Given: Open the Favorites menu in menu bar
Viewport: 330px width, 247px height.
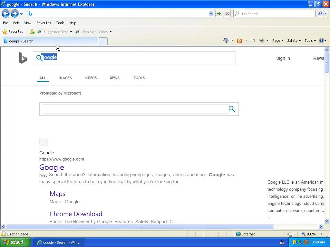Looking at the screenshot, I should (44, 23).
